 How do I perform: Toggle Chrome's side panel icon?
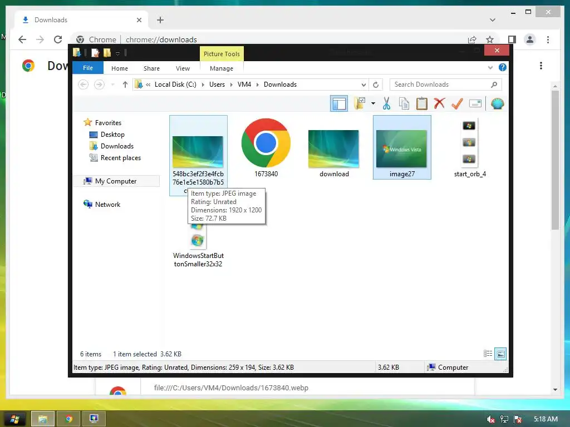pos(512,39)
